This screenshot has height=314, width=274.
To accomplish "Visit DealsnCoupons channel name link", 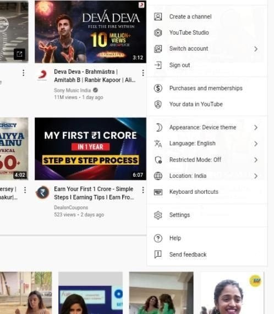I will tap(71, 208).
